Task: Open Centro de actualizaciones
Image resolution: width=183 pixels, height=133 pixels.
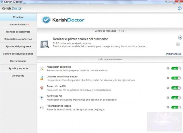Action: point(18,54)
